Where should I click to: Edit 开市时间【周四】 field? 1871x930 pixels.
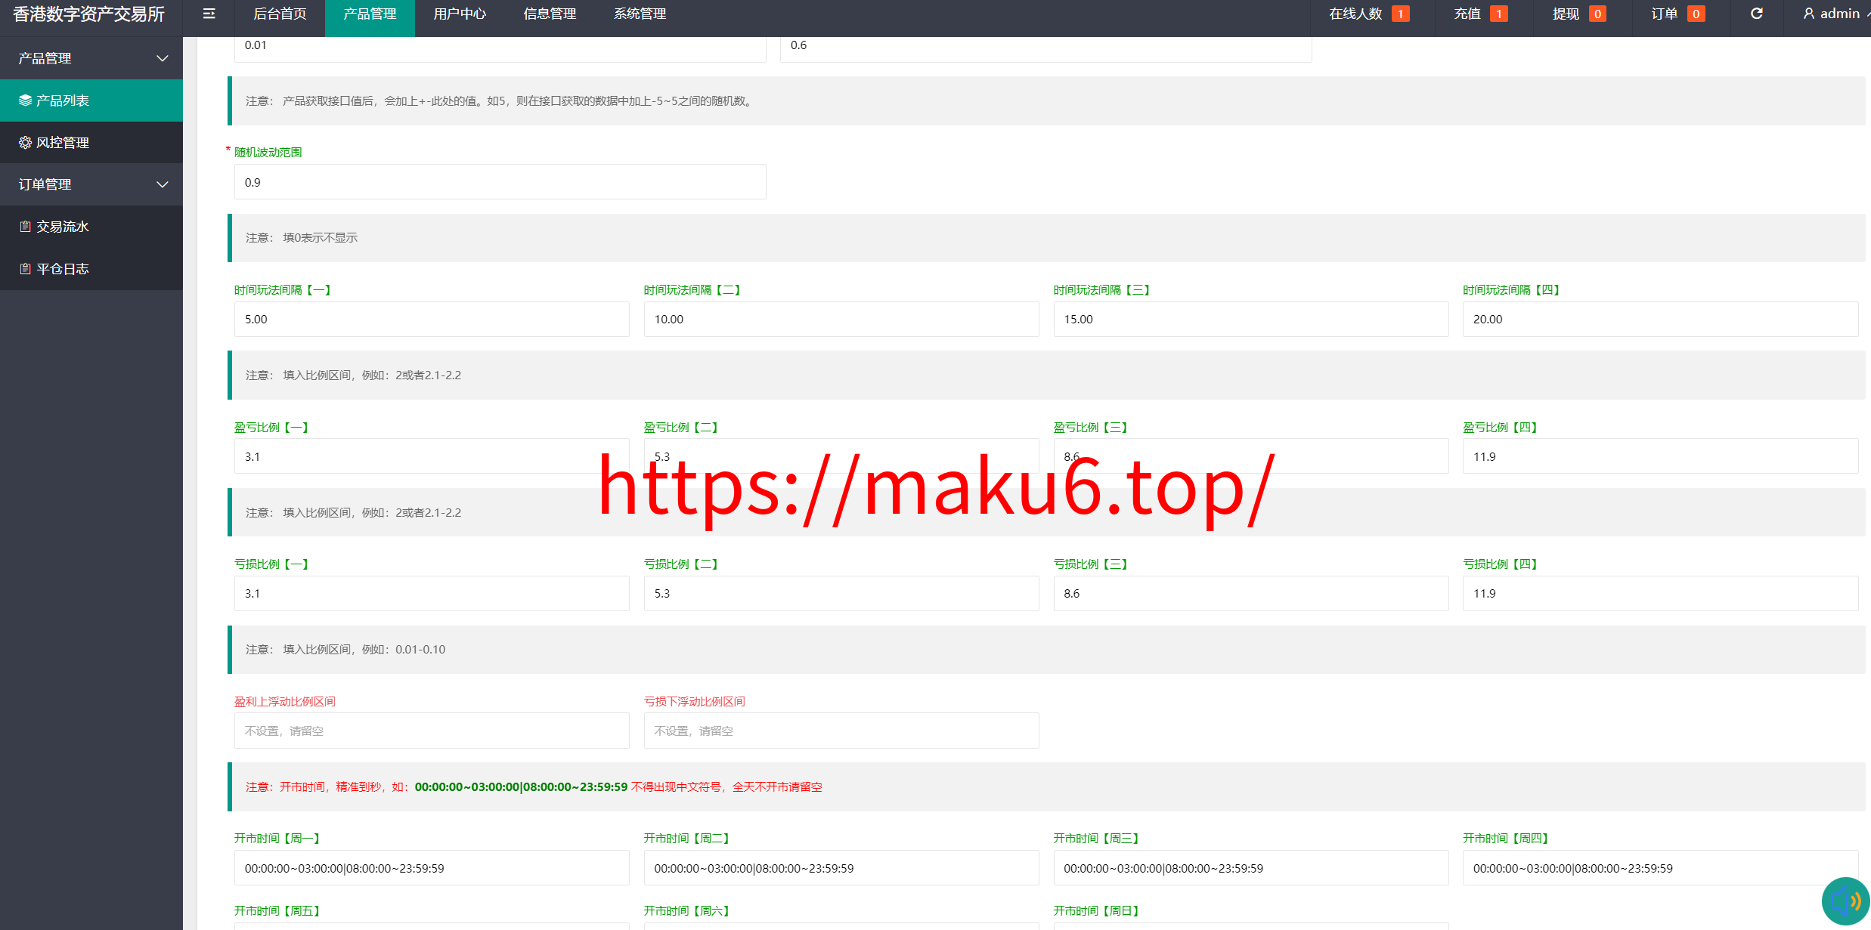click(x=1660, y=868)
